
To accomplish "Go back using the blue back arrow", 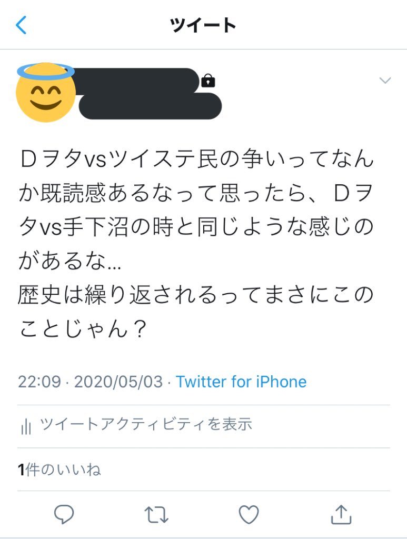I will click(x=21, y=25).
